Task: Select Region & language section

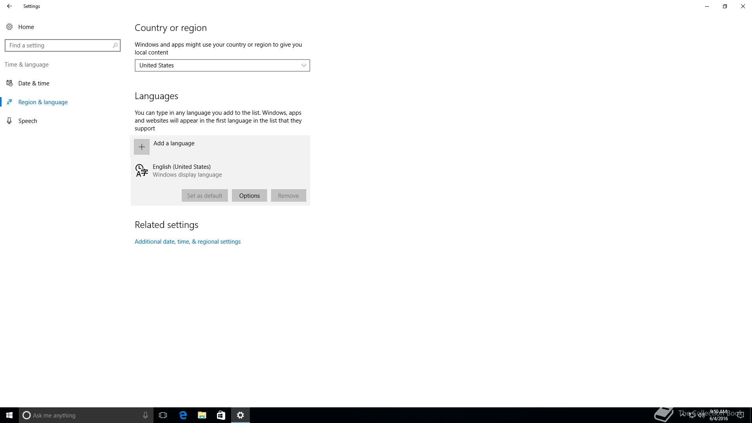Action: (x=43, y=102)
